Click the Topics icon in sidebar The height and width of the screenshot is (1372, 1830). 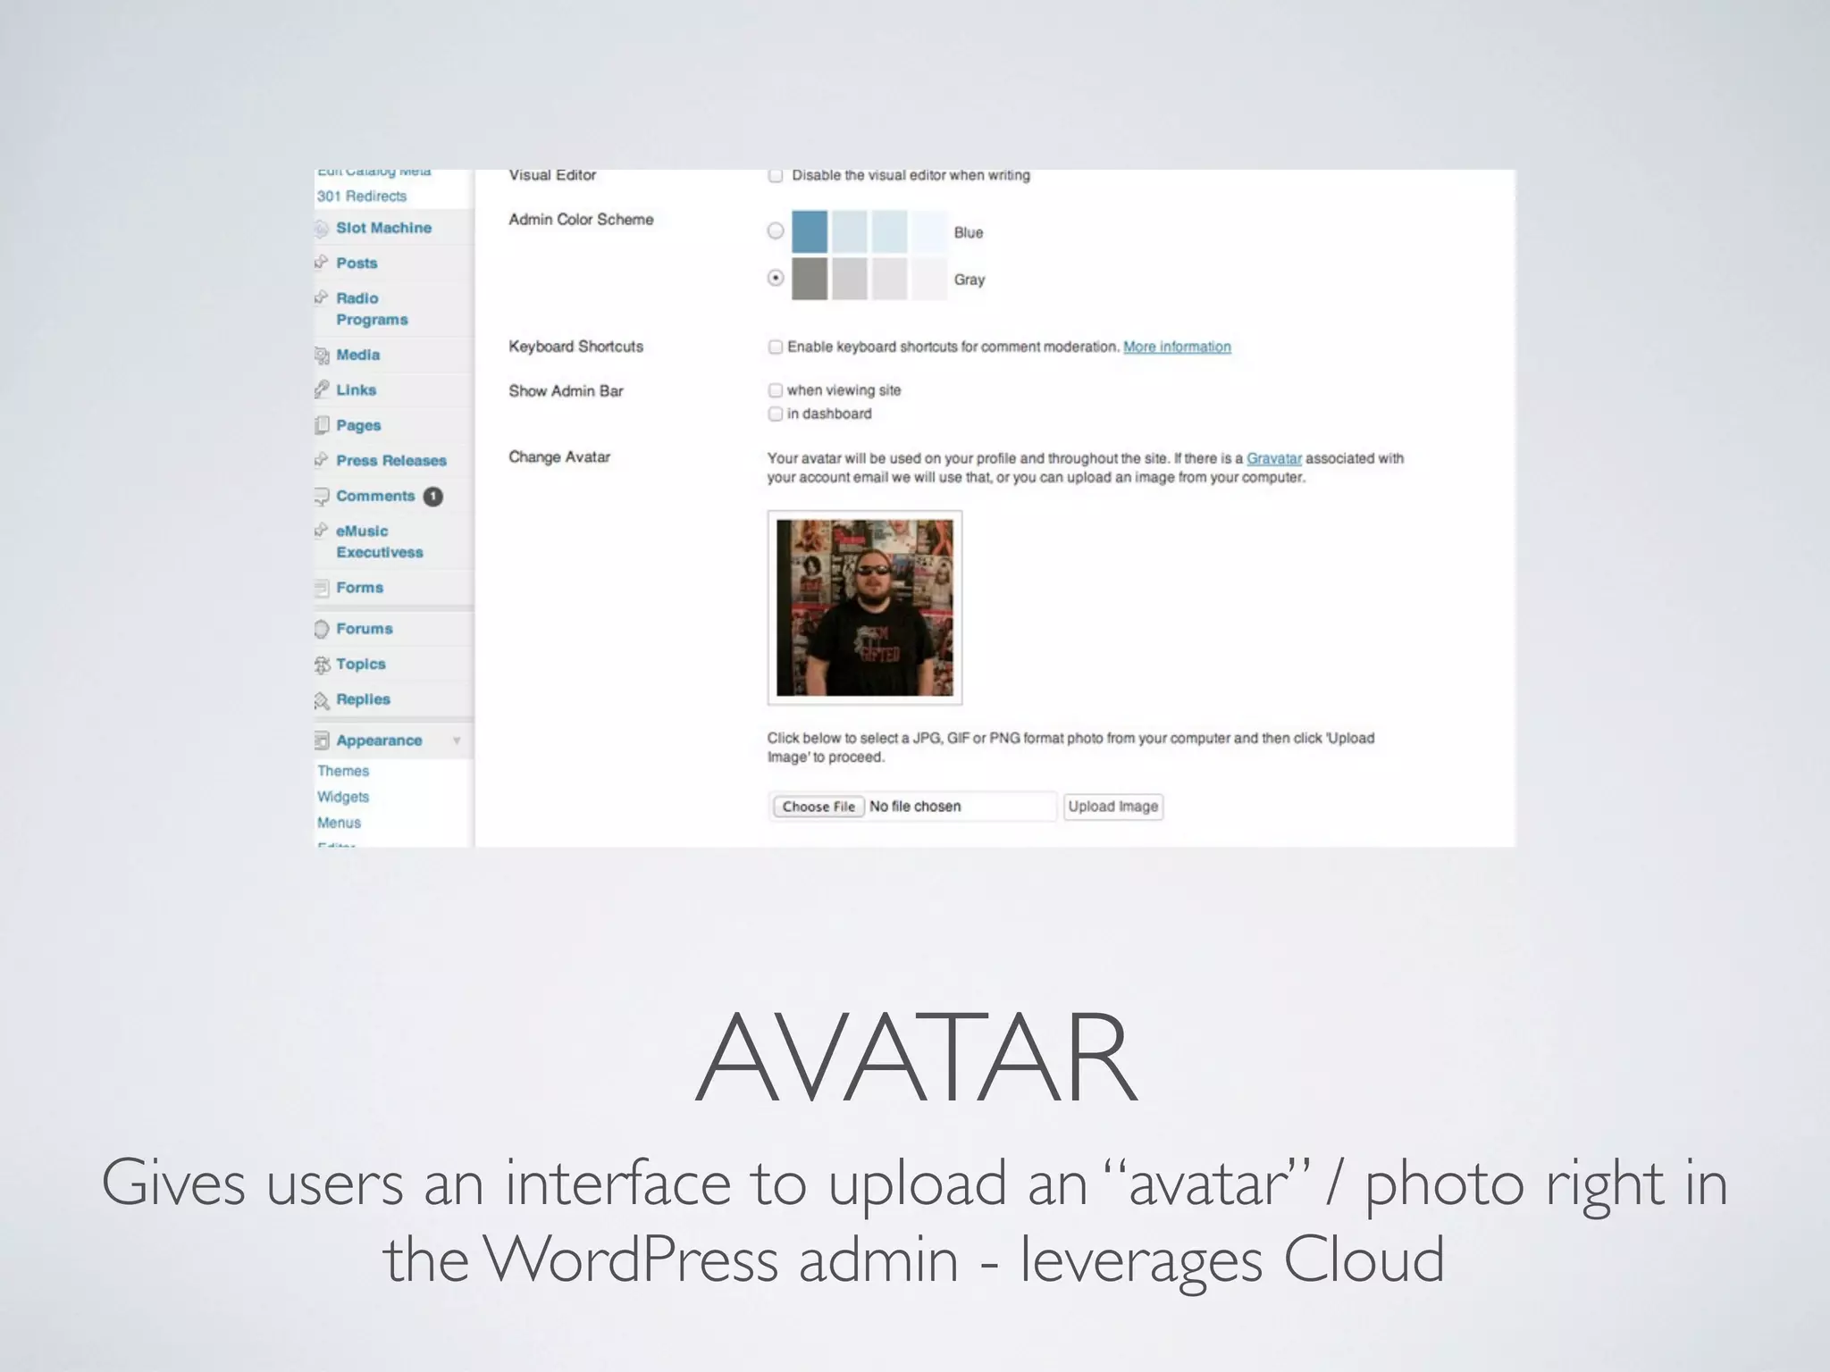click(322, 665)
